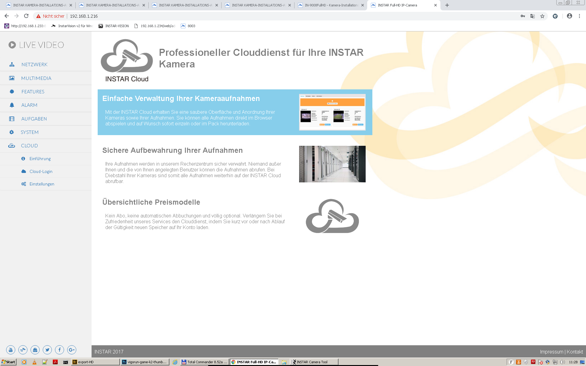
Task: Expand the MULTIMEDIA sidebar section
Action: [36, 78]
